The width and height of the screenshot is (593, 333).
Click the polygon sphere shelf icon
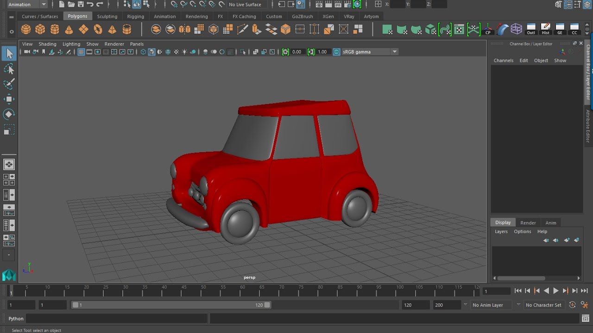click(x=26, y=30)
